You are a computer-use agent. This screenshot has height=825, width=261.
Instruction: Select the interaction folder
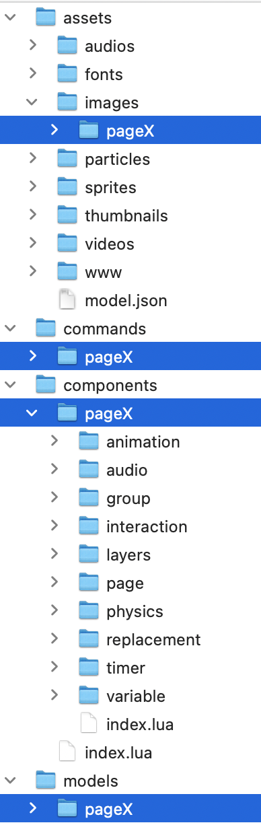130,526
